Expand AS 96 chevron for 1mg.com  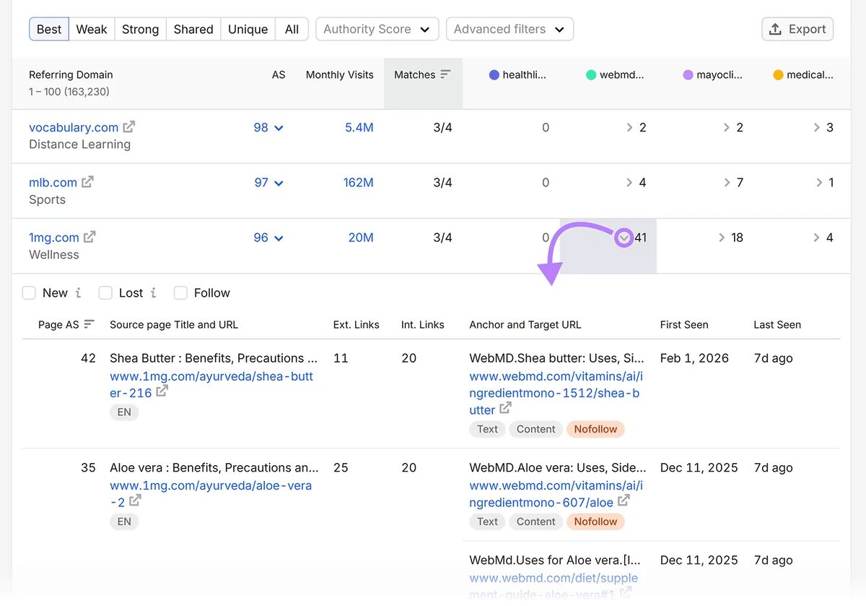coord(279,238)
